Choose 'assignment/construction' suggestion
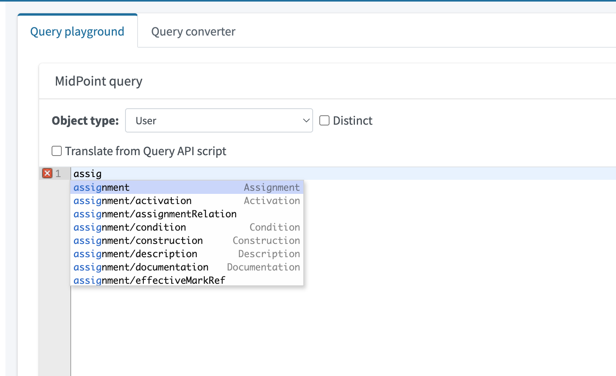616x376 pixels. (187, 240)
